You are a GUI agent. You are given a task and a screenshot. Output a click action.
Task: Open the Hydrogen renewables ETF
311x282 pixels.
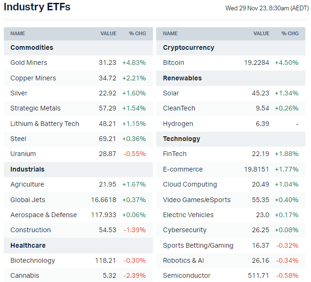coord(178,124)
